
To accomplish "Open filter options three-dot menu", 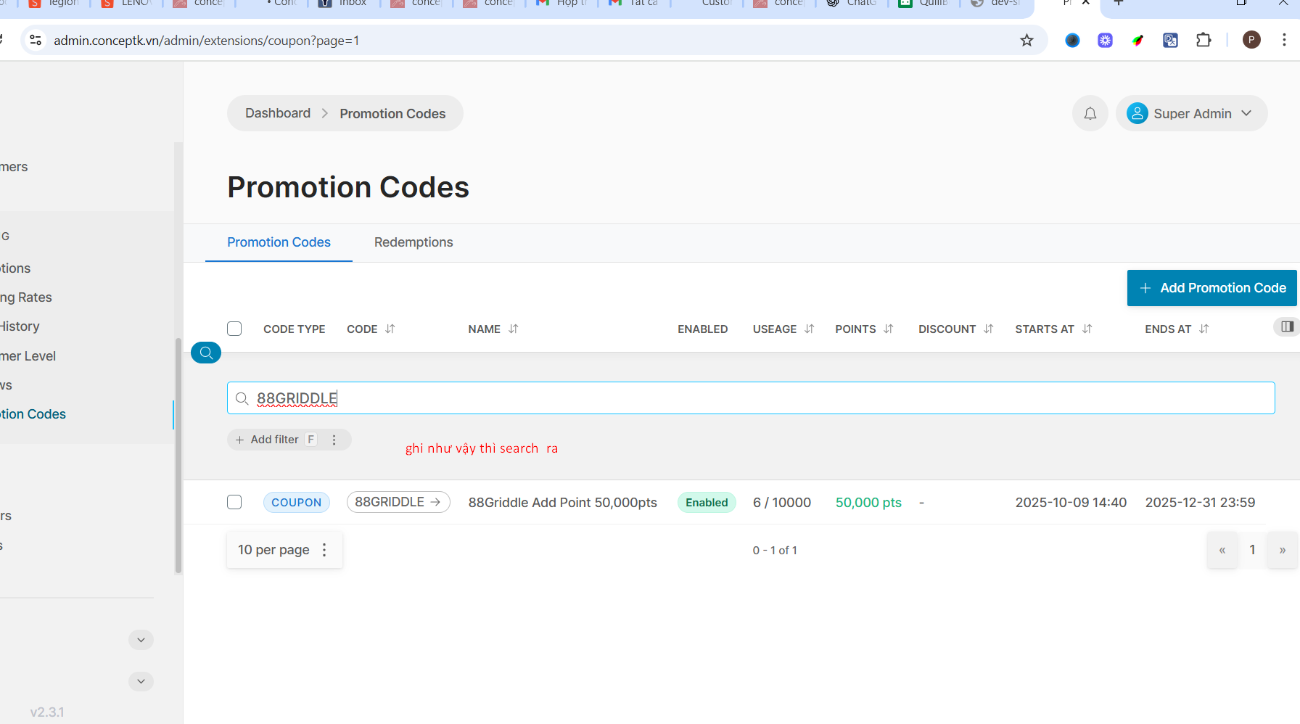I will (x=334, y=440).
